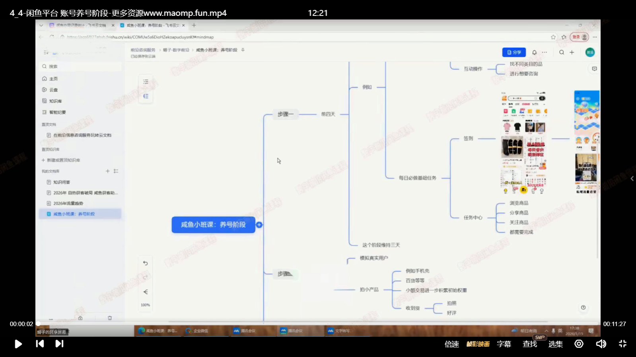
Task: Exit fullscreen mode
Action: 622,344
